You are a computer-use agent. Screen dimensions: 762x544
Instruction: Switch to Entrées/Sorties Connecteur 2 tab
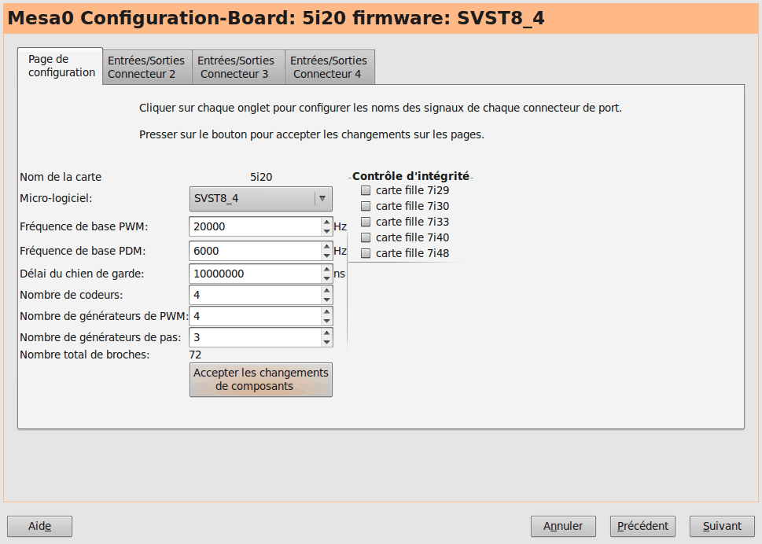[x=147, y=67]
